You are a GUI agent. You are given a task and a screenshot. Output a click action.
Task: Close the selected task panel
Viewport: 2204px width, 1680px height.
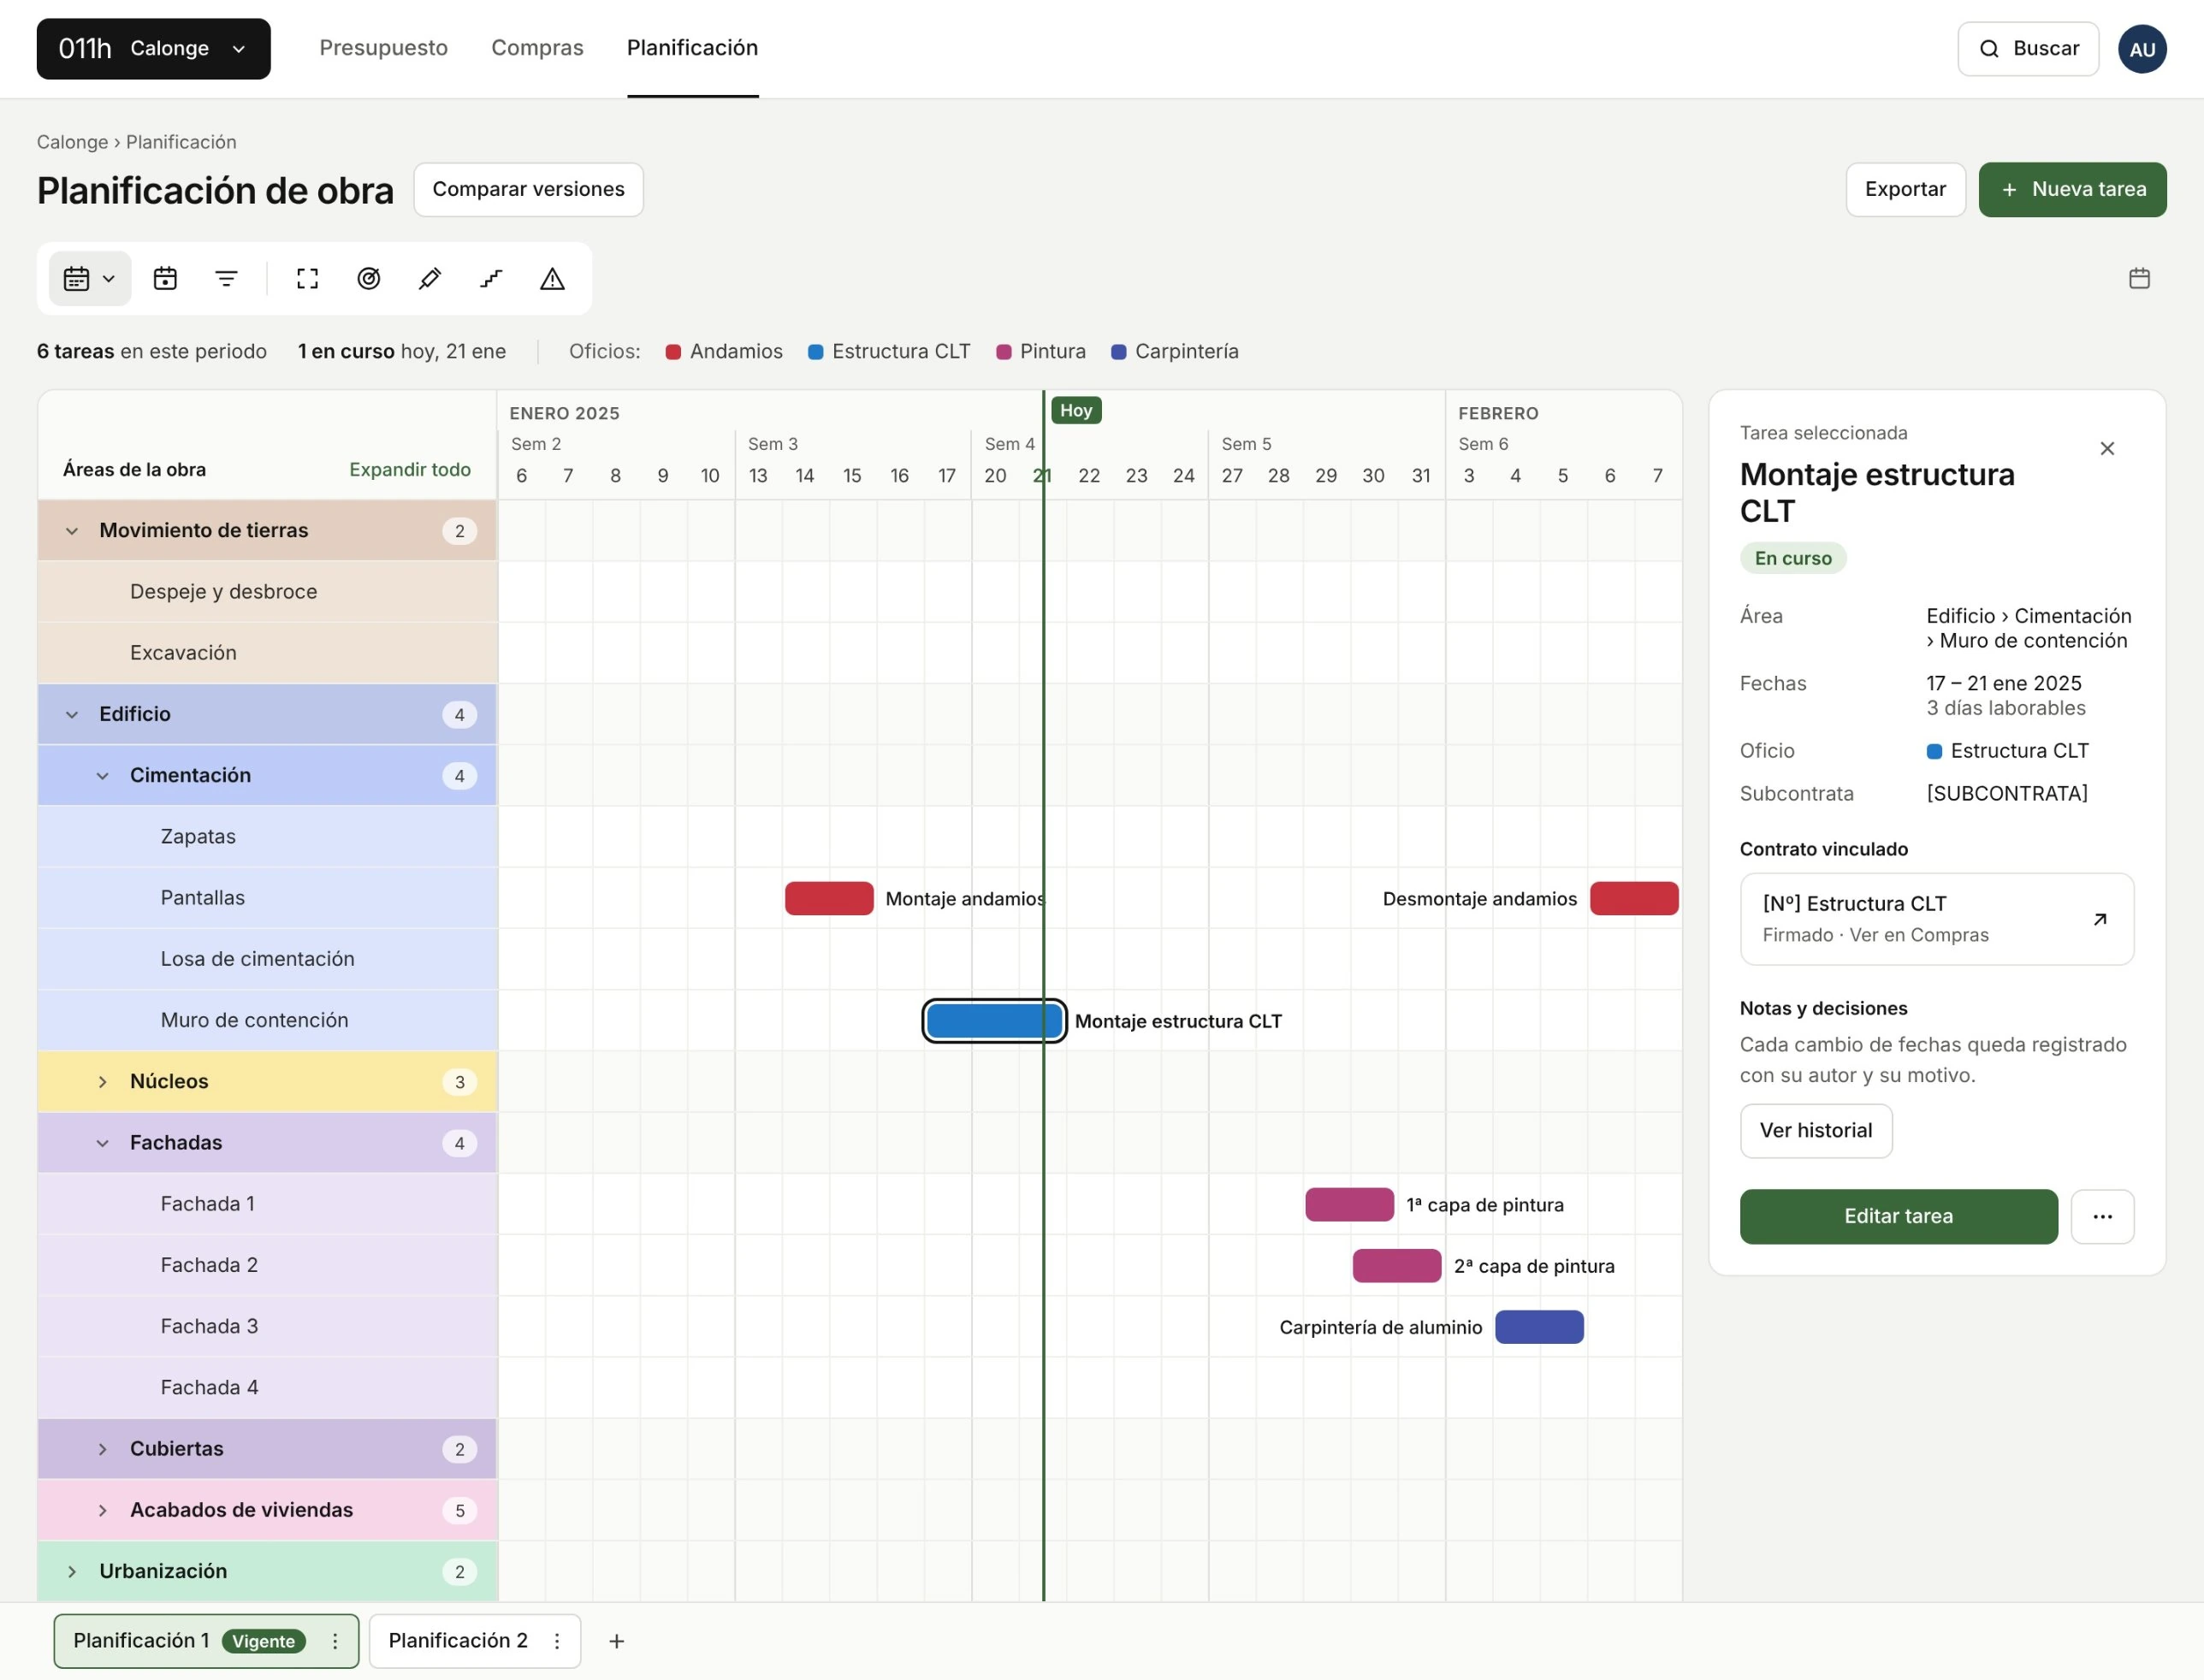coord(2107,449)
